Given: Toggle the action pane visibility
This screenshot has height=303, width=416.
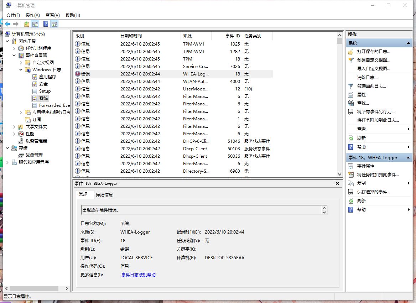Looking at the screenshot, I should [x=54, y=24].
